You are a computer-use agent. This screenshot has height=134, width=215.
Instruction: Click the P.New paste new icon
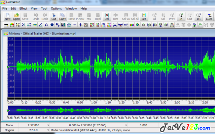(80, 17)
